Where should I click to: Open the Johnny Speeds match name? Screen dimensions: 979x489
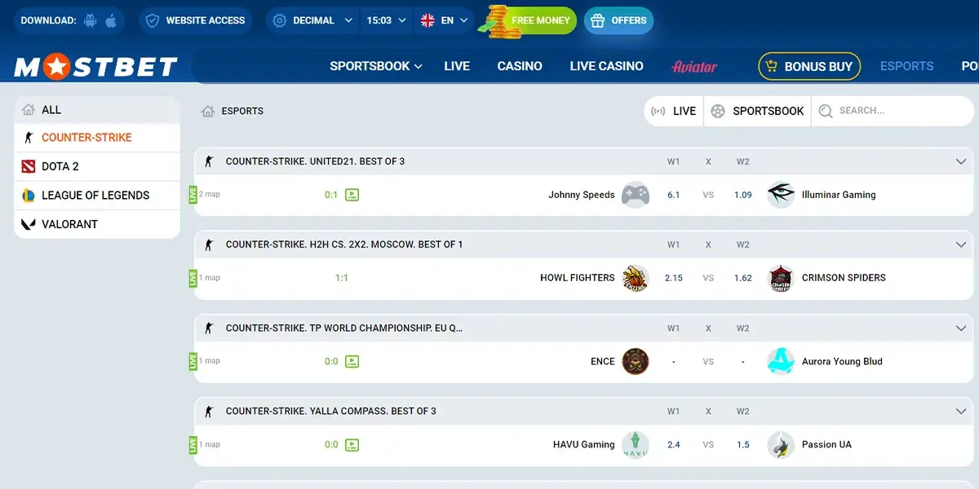point(582,195)
